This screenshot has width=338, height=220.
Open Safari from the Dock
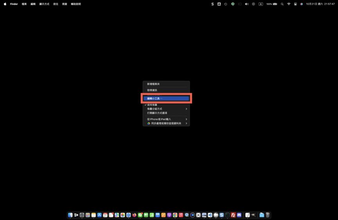click(x=128, y=215)
